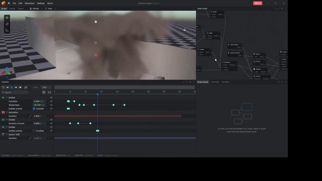322x181 pixels.
Task: Go to the Home screen icon
Action: click(9, 4)
